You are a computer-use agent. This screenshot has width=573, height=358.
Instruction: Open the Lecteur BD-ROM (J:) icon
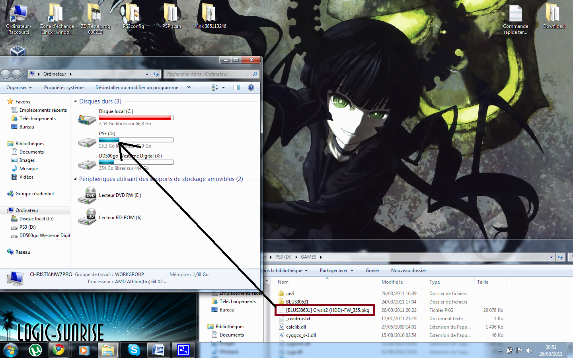[87, 217]
